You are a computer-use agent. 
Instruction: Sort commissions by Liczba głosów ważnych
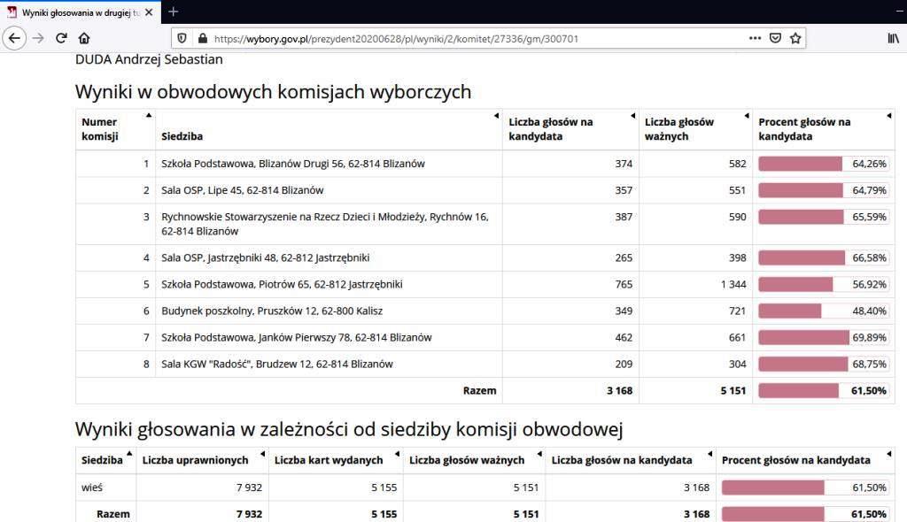click(x=746, y=116)
